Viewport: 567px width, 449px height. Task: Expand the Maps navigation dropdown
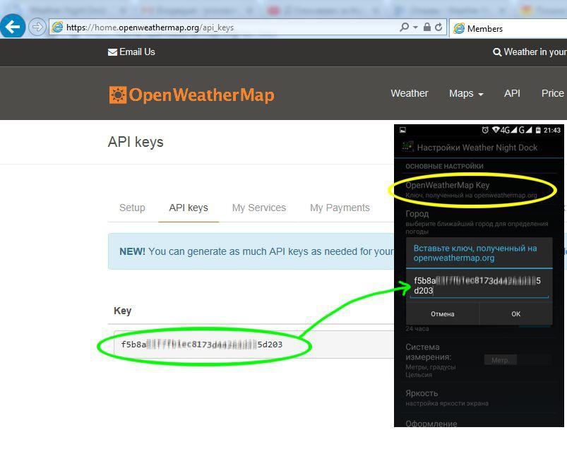click(x=466, y=93)
